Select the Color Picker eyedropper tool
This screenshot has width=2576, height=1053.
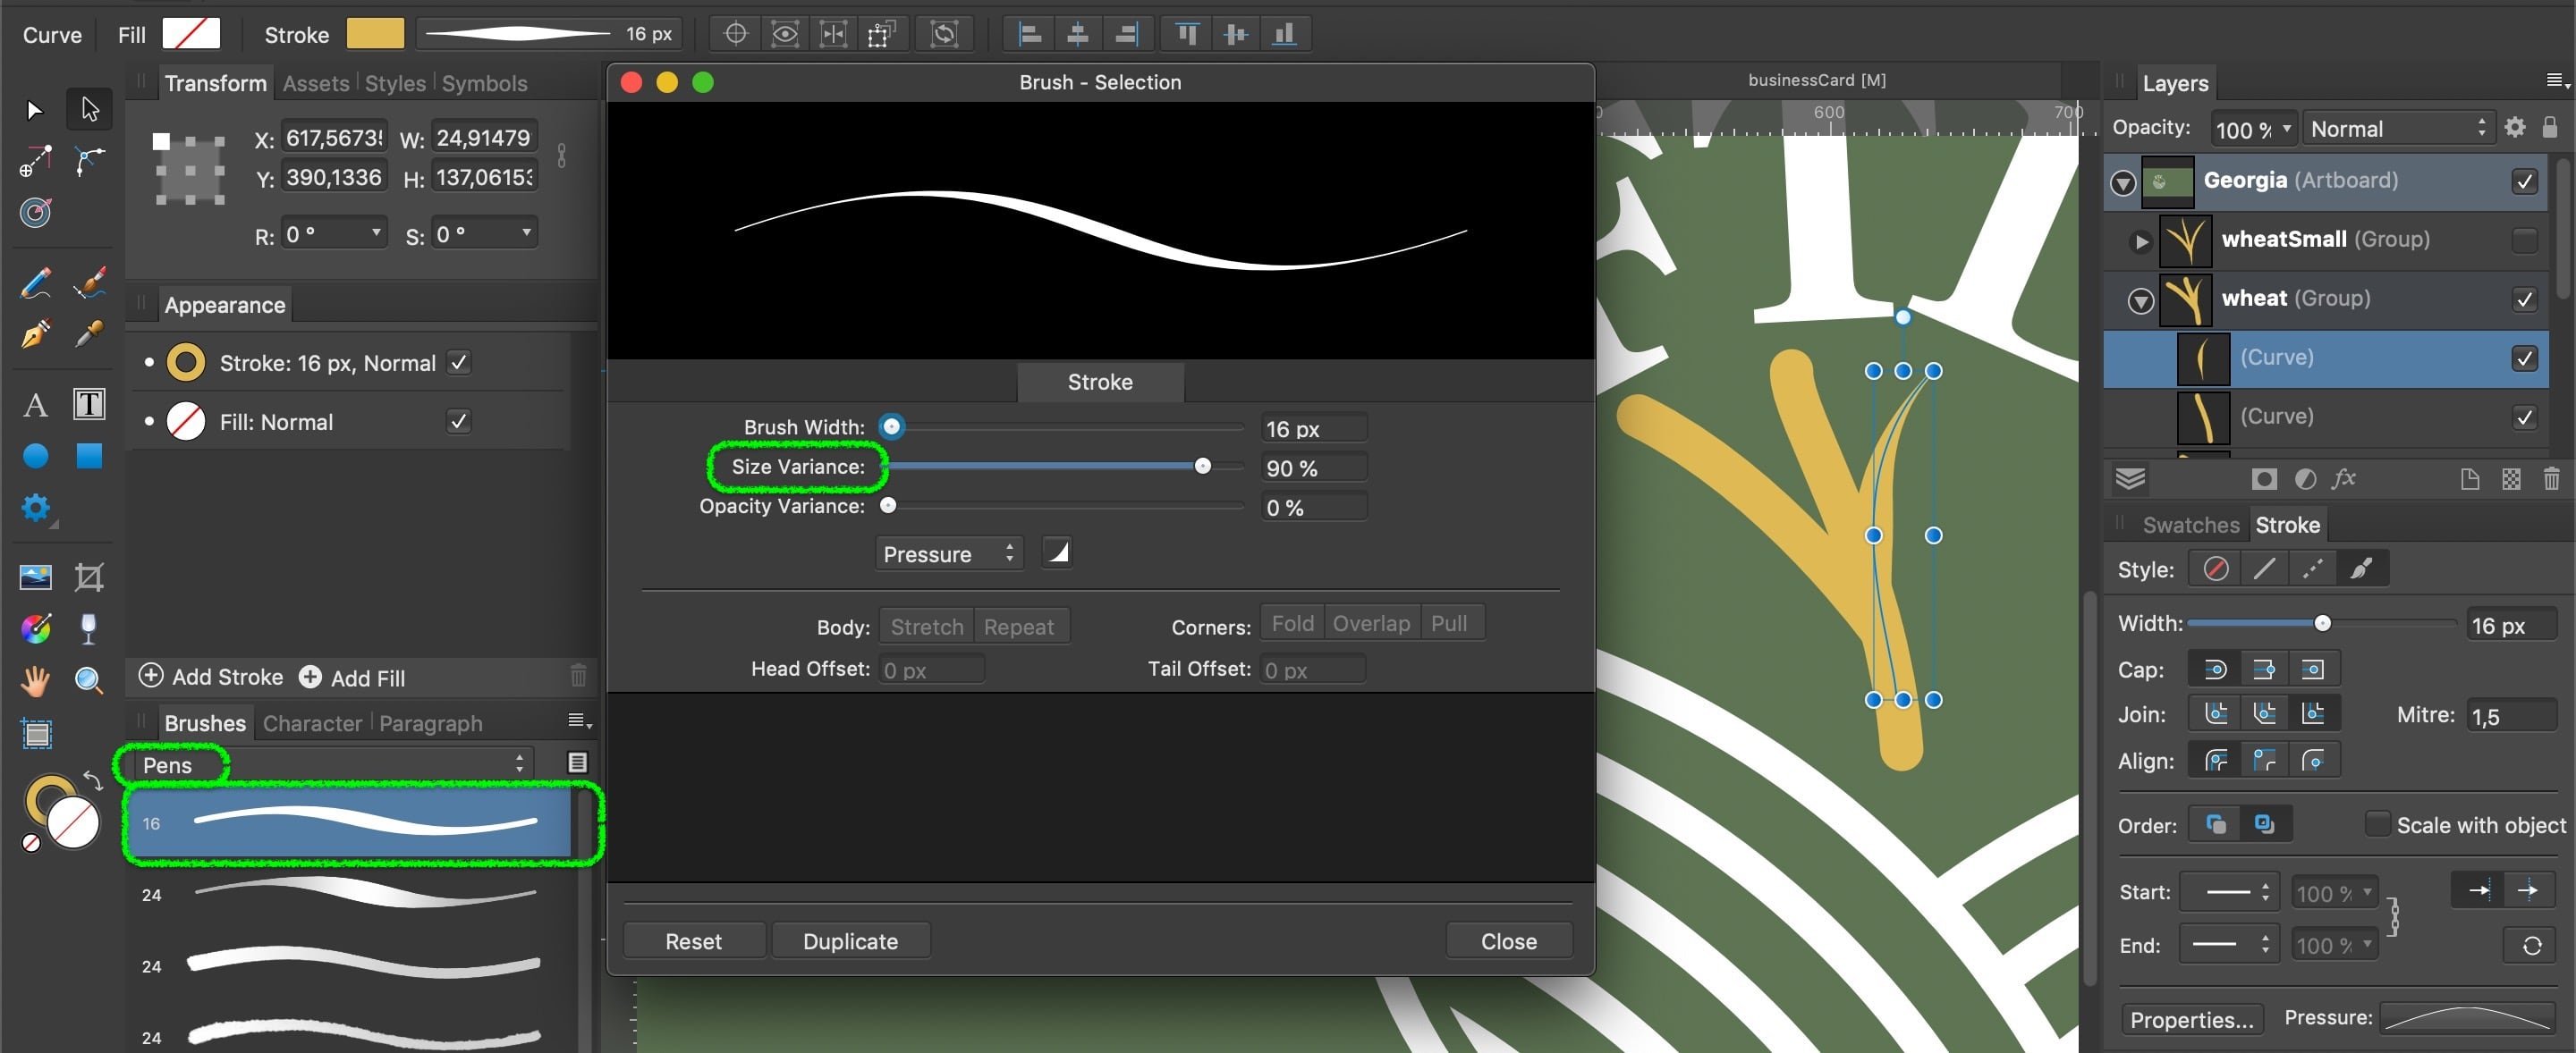point(89,333)
